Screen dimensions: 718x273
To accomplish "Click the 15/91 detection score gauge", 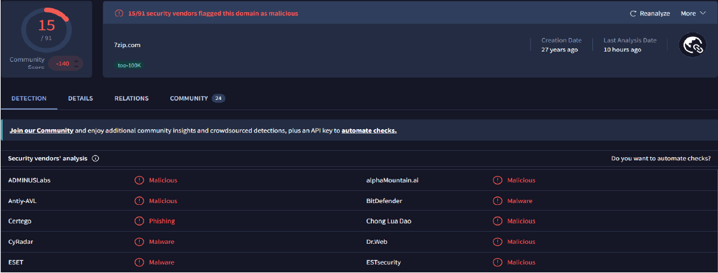I will click(x=47, y=30).
